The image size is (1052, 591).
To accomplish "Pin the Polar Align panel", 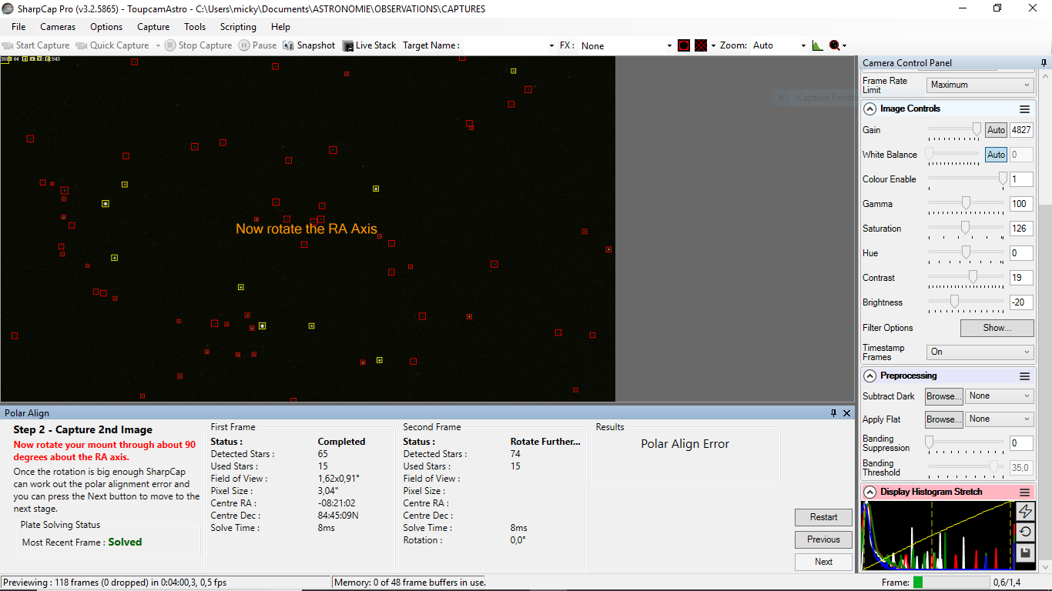I will click(833, 413).
